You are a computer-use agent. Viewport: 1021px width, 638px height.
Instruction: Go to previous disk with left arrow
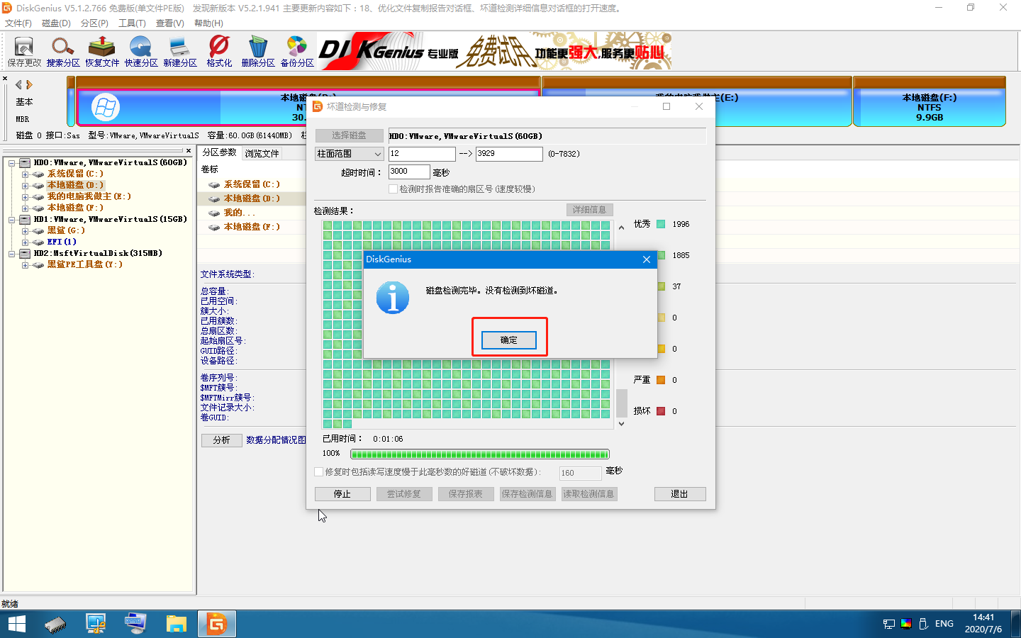tap(18, 84)
